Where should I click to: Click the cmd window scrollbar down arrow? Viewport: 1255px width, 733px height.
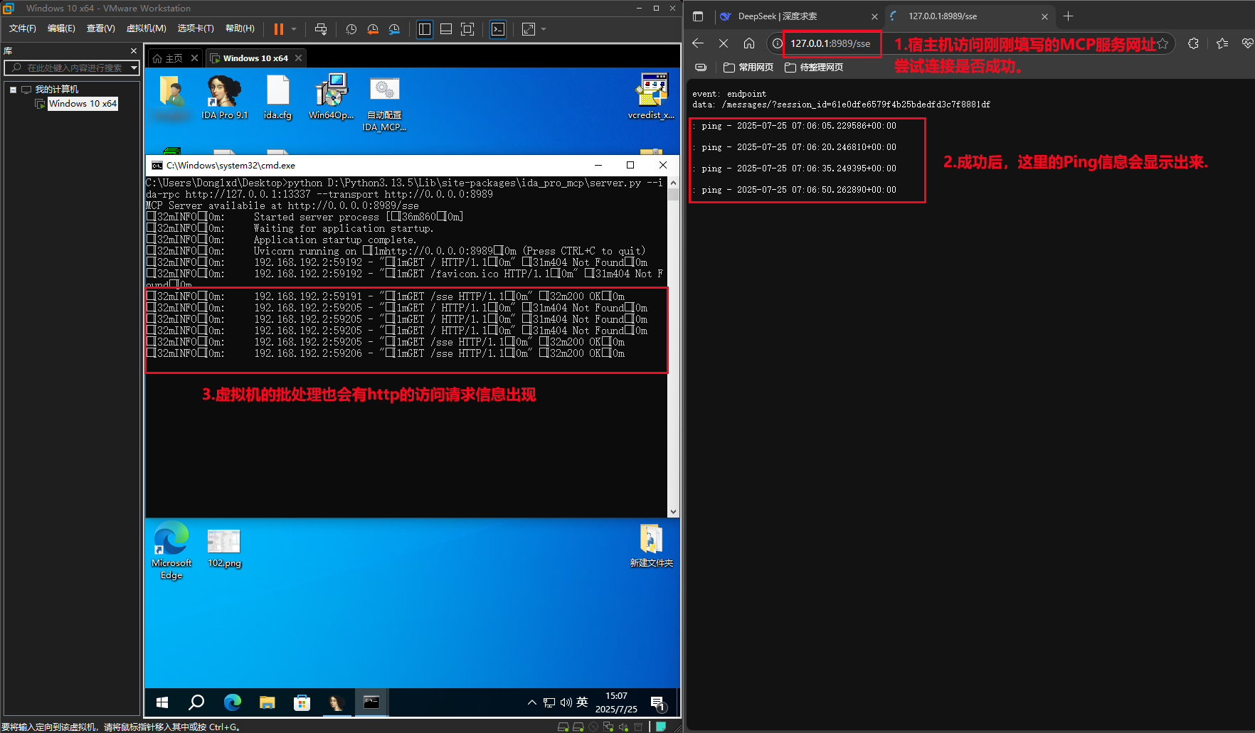[673, 511]
